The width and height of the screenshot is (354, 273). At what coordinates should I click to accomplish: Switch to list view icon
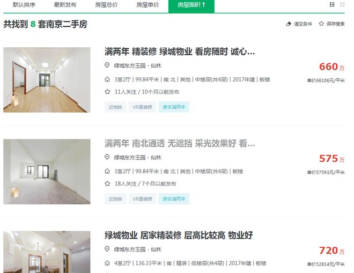(332, 5)
